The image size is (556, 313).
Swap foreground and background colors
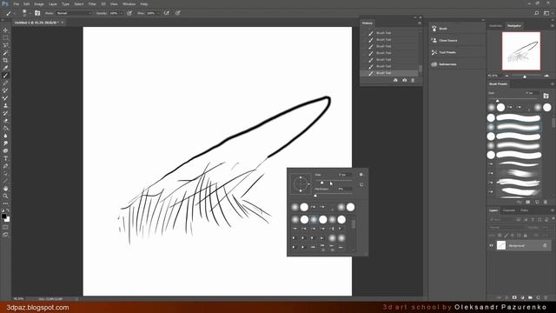[8, 210]
